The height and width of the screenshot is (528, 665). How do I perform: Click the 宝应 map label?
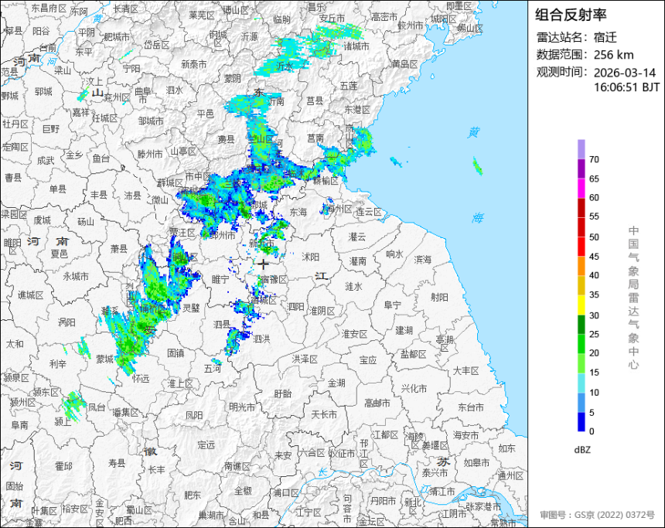[x=368, y=360]
